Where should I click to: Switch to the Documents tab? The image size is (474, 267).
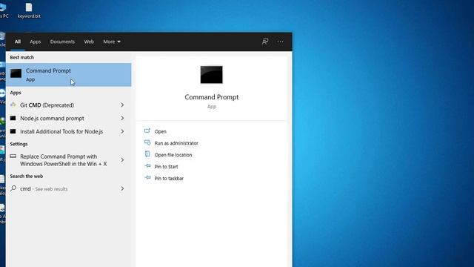click(x=62, y=42)
